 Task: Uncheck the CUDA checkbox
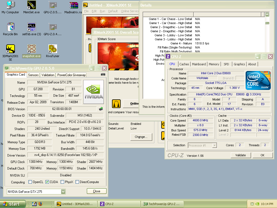coord(47,182)
